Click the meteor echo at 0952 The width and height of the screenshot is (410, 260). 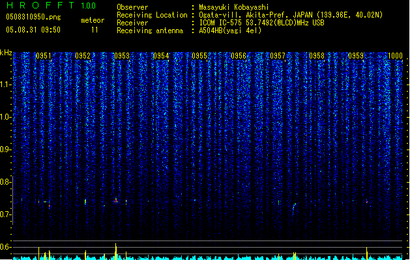pos(85,202)
